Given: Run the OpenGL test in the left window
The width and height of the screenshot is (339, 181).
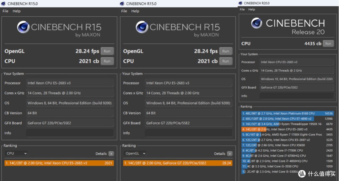Looking at the screenshot, I should tap(107, 51).
